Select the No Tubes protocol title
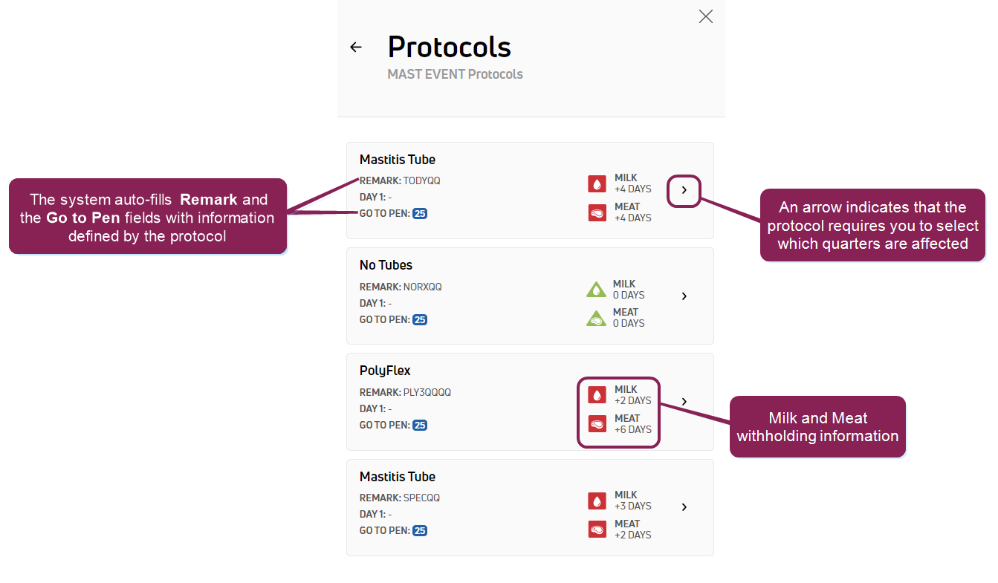998x583 pixels. coord(386,265)
